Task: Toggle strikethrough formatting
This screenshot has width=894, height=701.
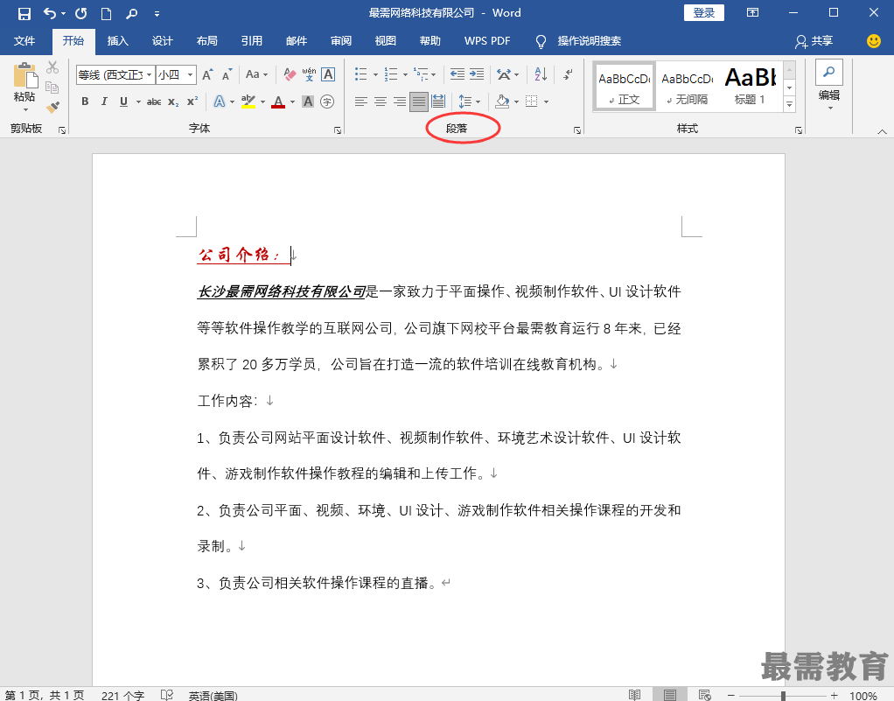Action: coord(154,102)
